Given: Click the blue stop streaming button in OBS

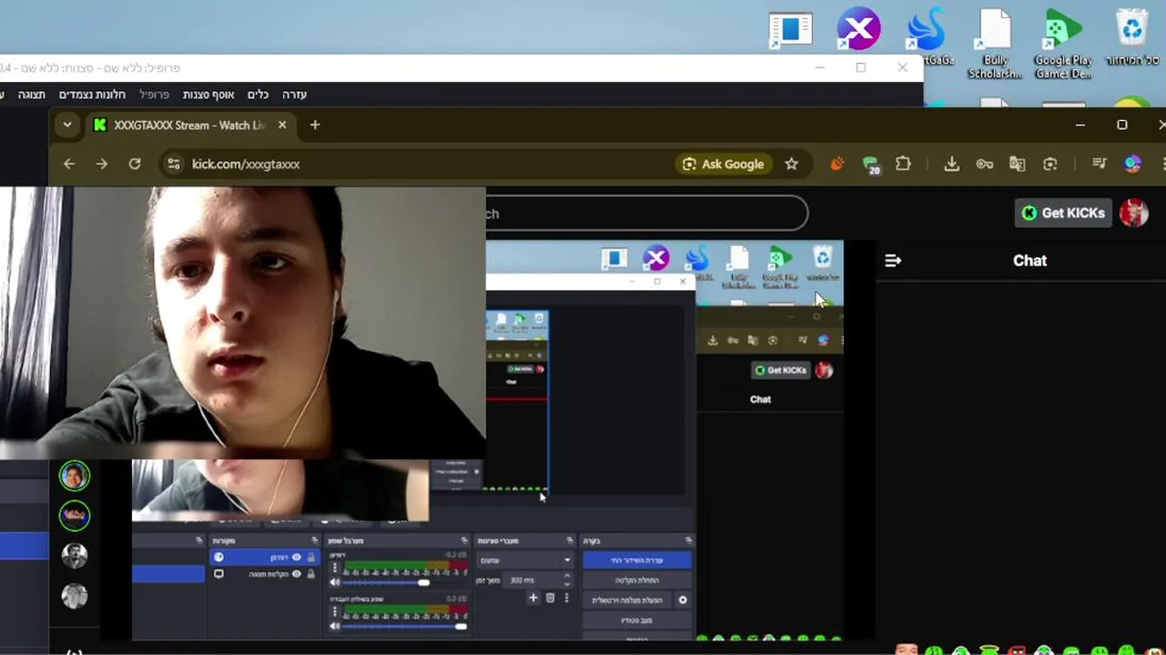Looking at the screenshot, I should click(637, 560).
